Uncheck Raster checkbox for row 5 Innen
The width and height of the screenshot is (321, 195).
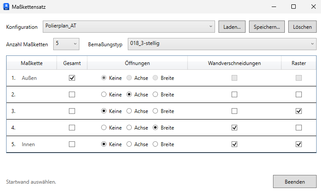point(299,144)
